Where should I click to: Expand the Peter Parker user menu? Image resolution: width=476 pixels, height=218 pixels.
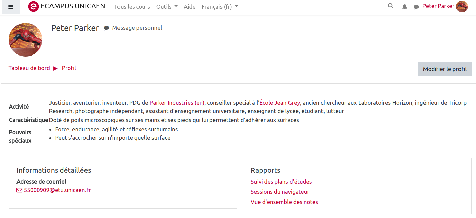click(x=438, y=6)
